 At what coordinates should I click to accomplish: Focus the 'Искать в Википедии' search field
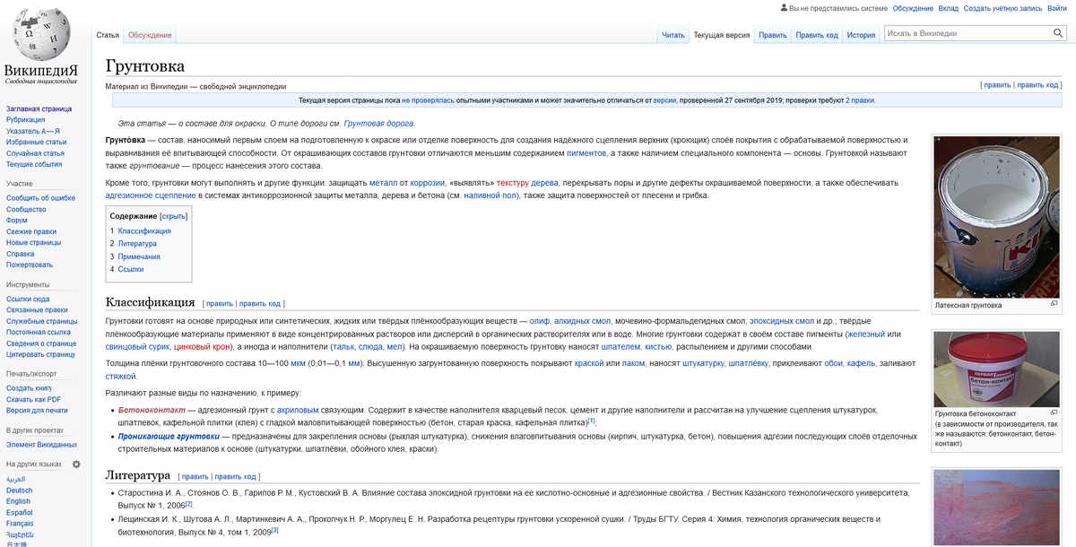(x=967, y=33)
